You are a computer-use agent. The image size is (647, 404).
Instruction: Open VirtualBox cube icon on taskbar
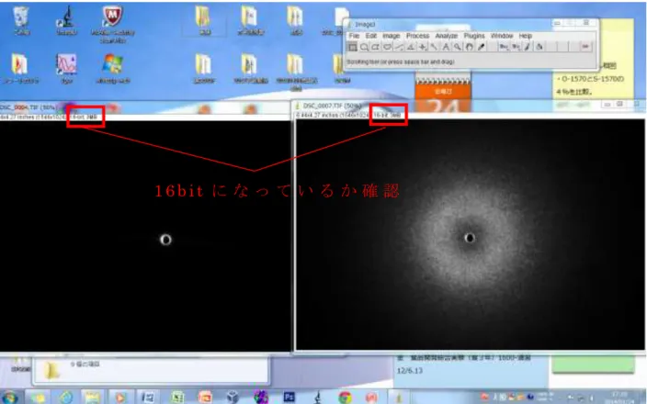(x=233, y=398)
